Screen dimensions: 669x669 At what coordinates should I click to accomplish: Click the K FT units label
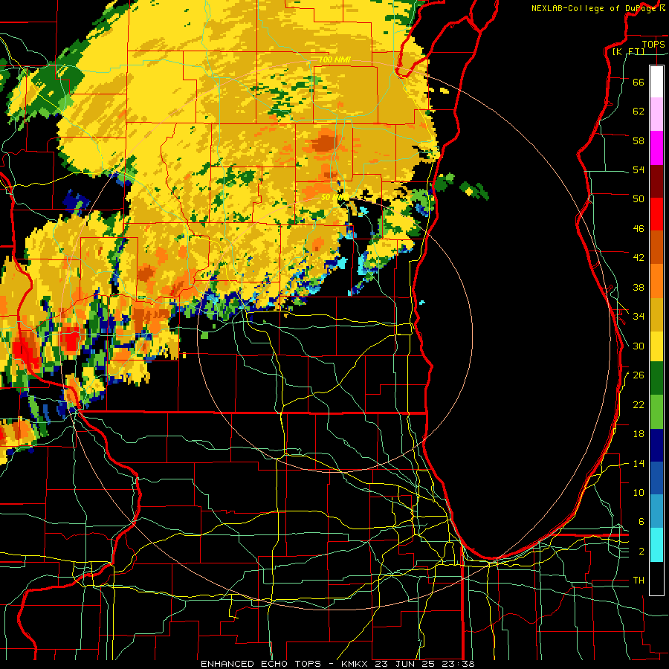[x=628, y=52]
